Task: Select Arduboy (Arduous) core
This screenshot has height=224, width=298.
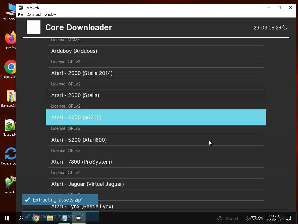Action: coord(156,51)
